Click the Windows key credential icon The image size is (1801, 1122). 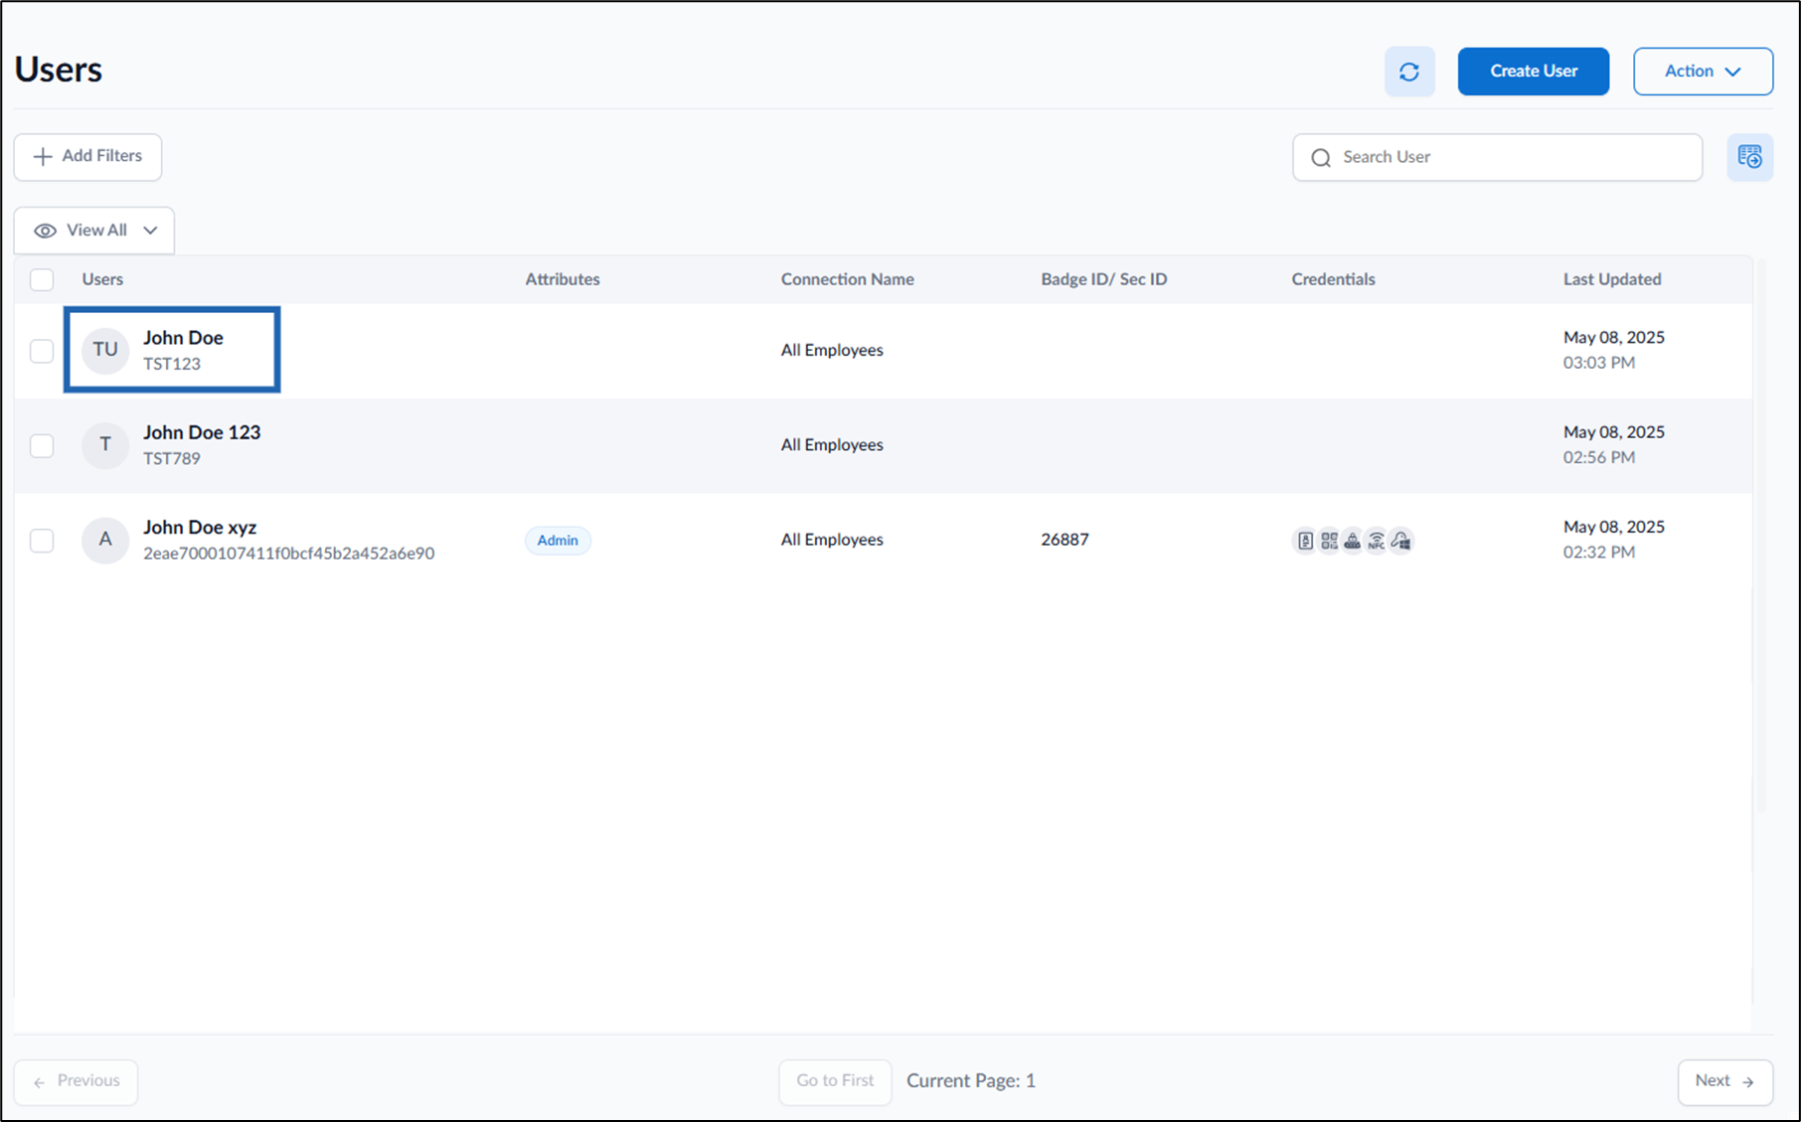coord(1401,541)
